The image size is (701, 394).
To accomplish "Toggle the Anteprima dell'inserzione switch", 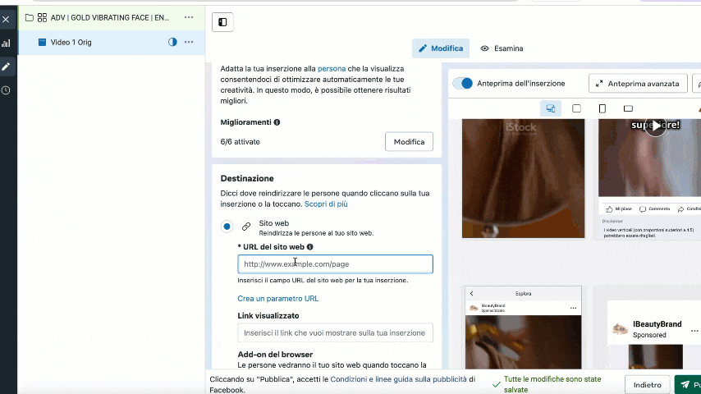I will [x=463, y=84].
